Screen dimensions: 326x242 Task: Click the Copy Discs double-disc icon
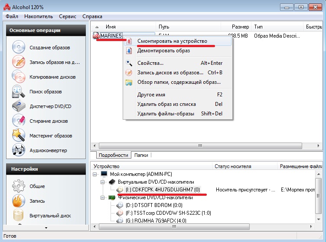pyautogui.click(x=19, y=76)
